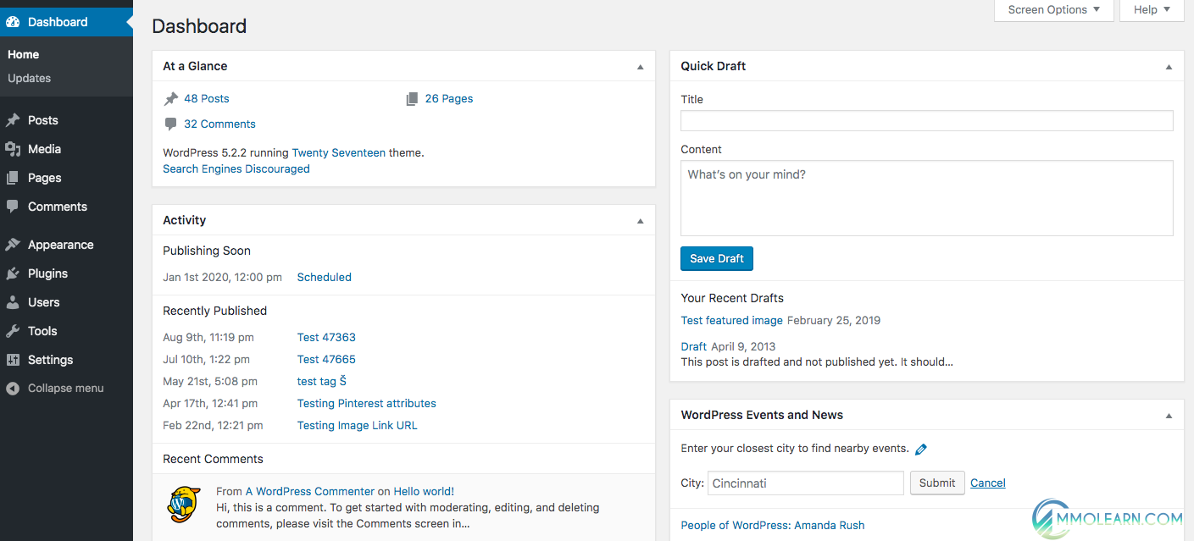1194x541 pixels.
Task: Open the Test featured image draft
Action: pyautogui.click(x=732, y=321)
